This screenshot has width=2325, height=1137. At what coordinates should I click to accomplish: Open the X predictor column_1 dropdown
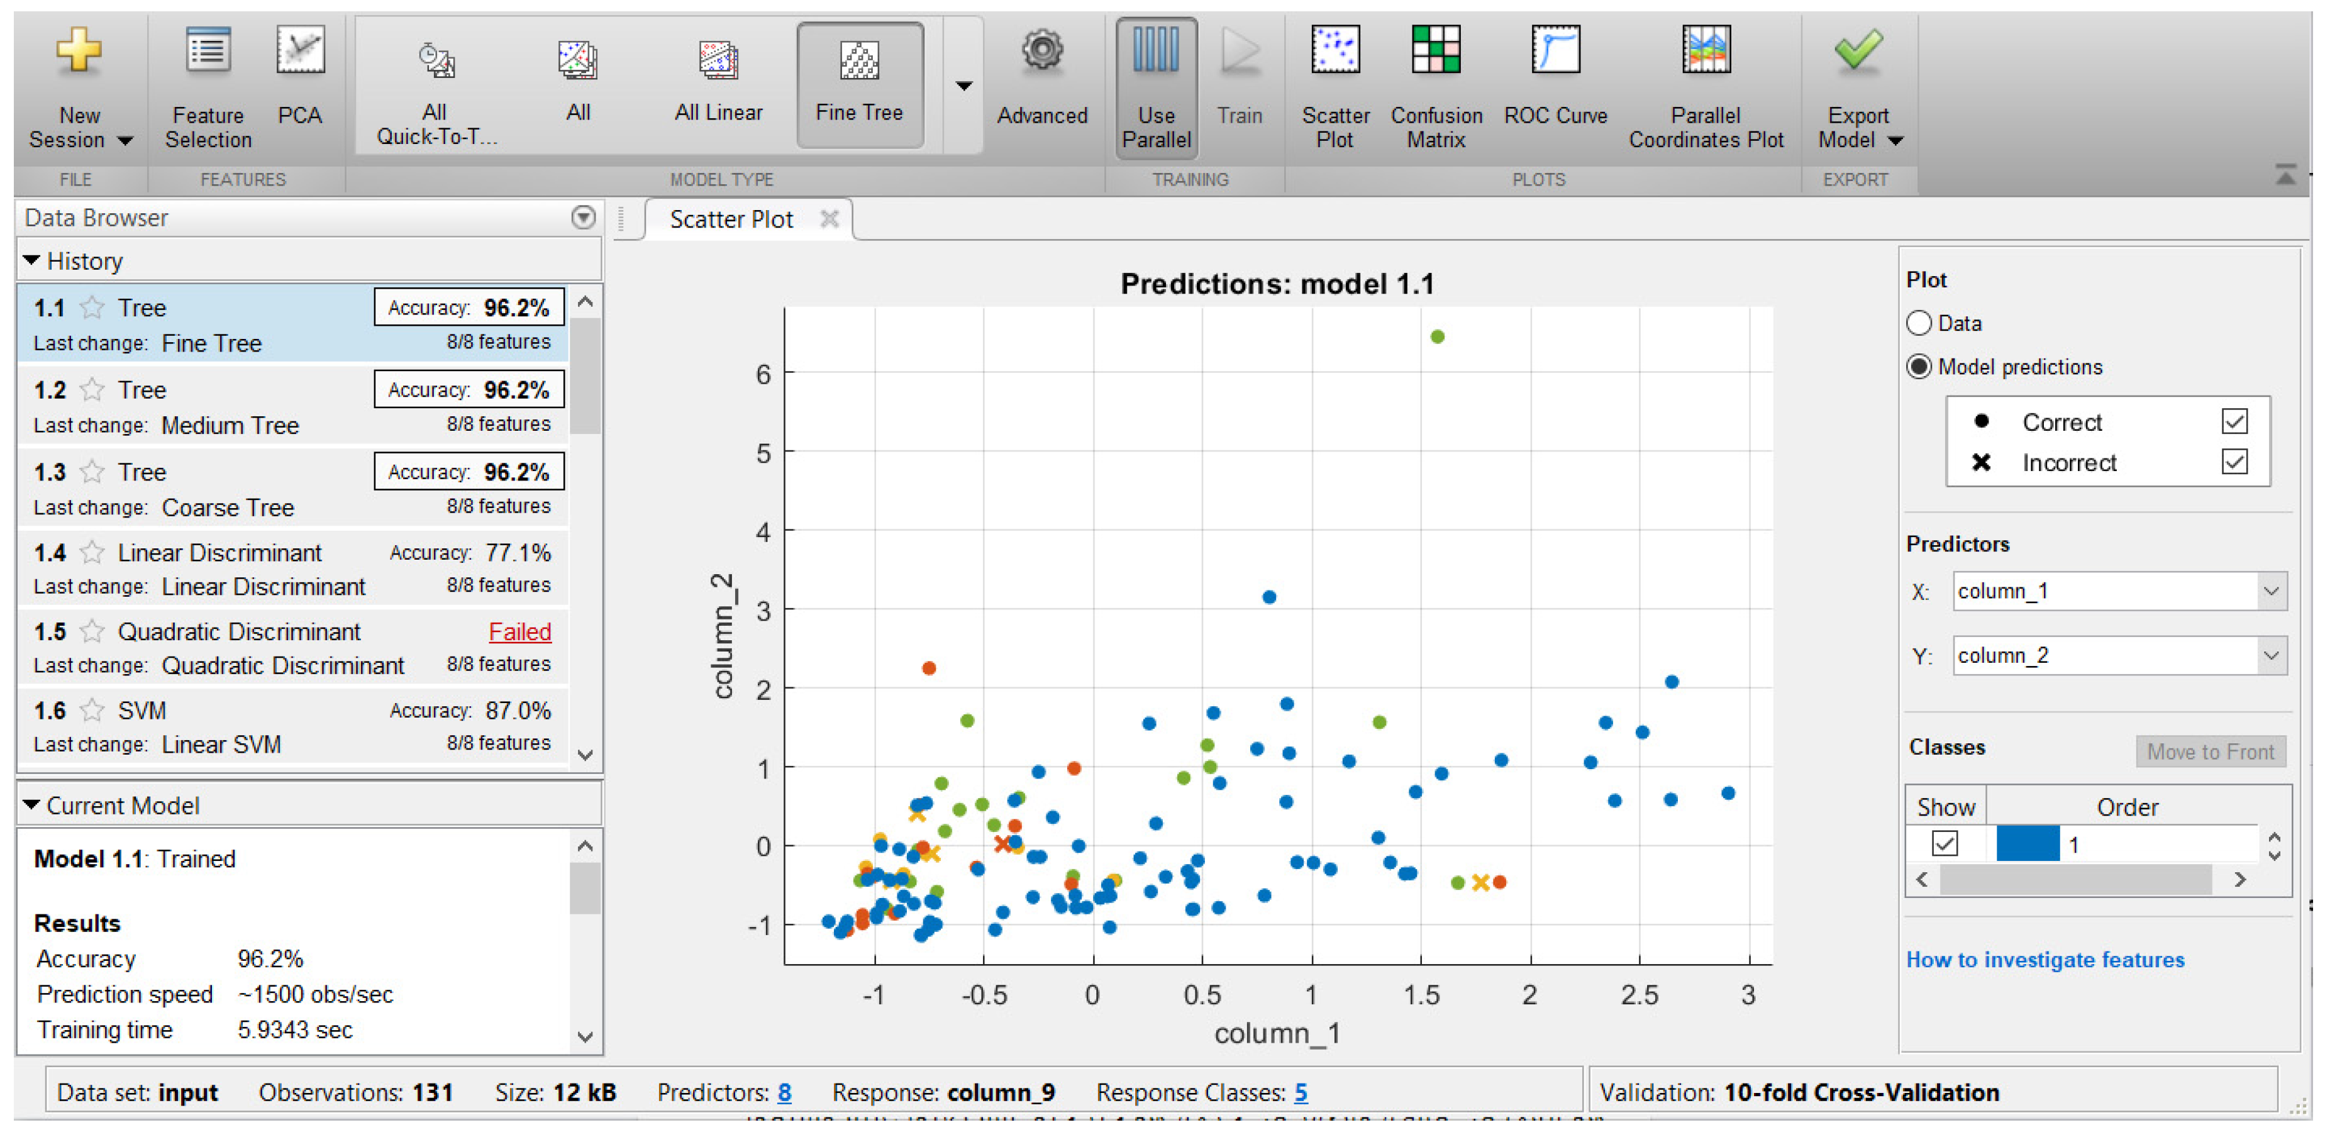pyautogui.click(x=2271, y=591)
